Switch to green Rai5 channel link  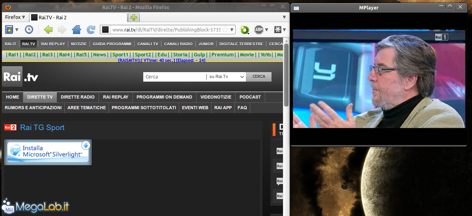(x=81, y=55)
